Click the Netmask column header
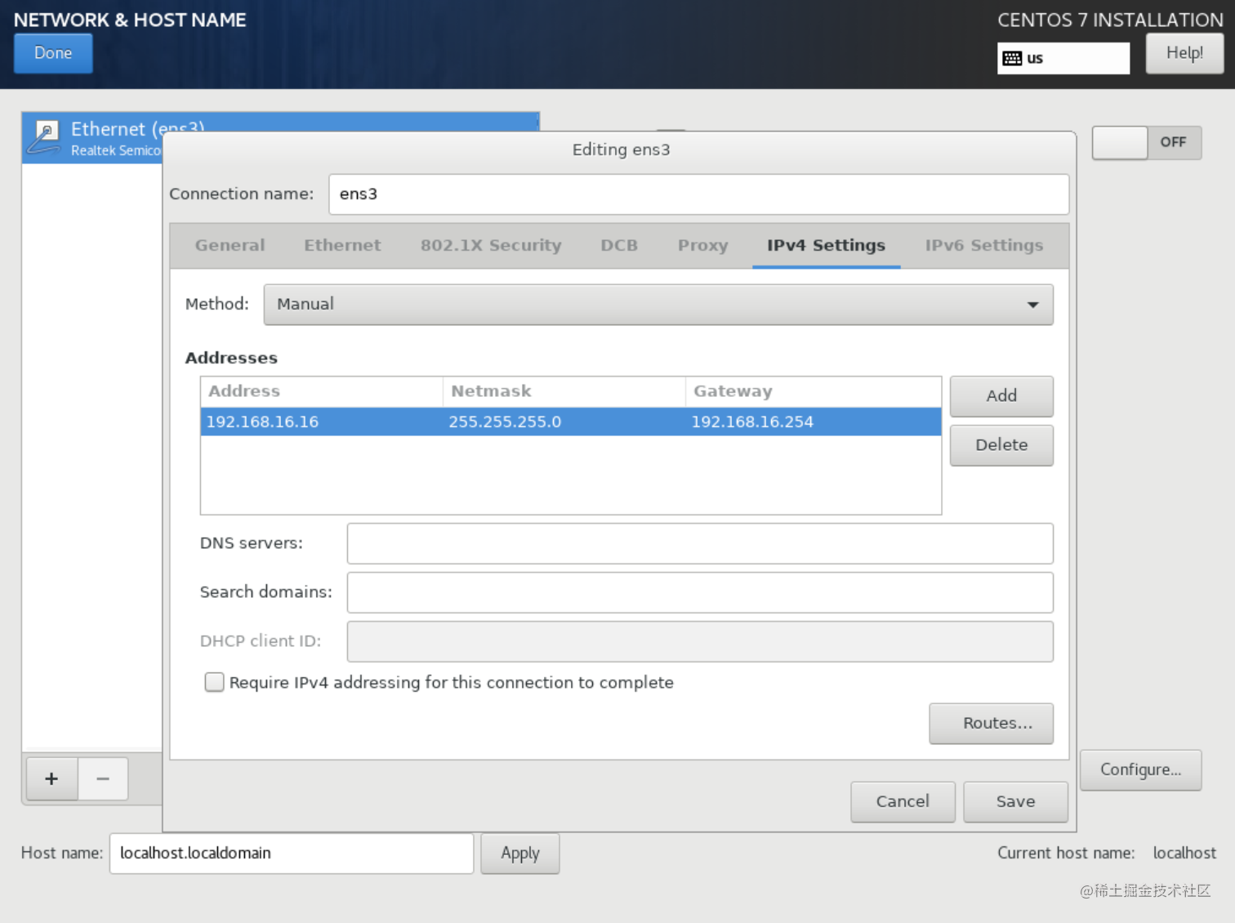Viewport: 1235px width, 923px height. tap(564, 391)
